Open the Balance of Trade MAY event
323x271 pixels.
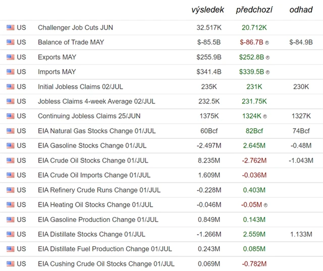[x=71, y=42]
